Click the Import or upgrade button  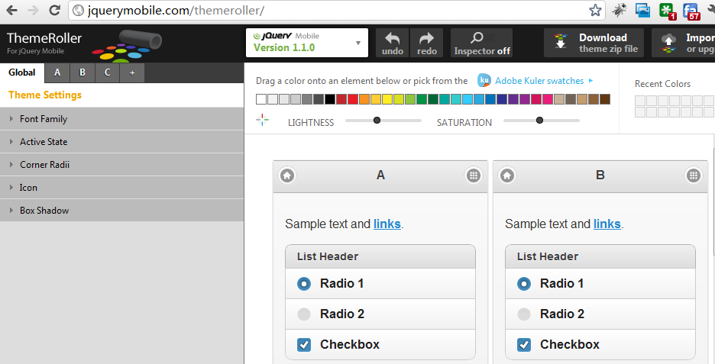[x=683, y=43]
